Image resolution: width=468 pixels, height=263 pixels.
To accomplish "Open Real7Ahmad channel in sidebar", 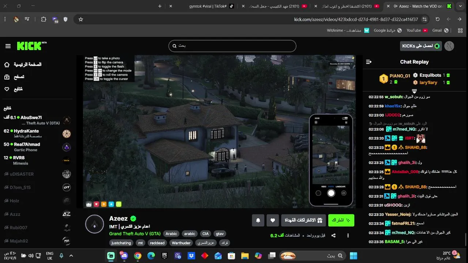I will pos(37,147).
